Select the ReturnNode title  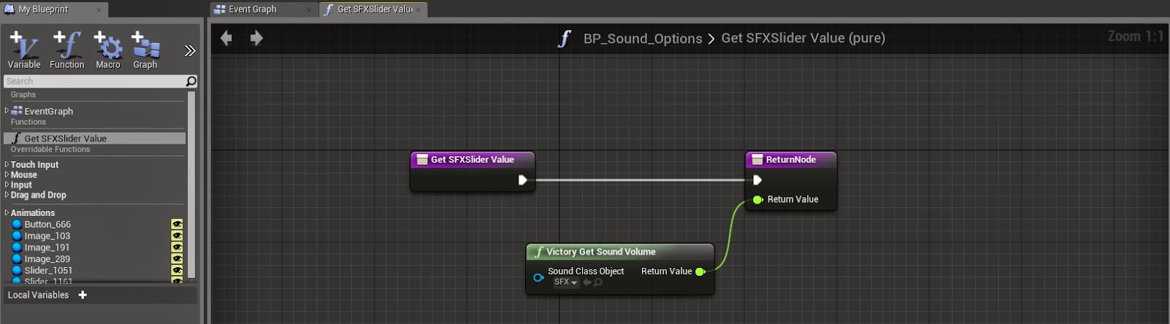790,160
